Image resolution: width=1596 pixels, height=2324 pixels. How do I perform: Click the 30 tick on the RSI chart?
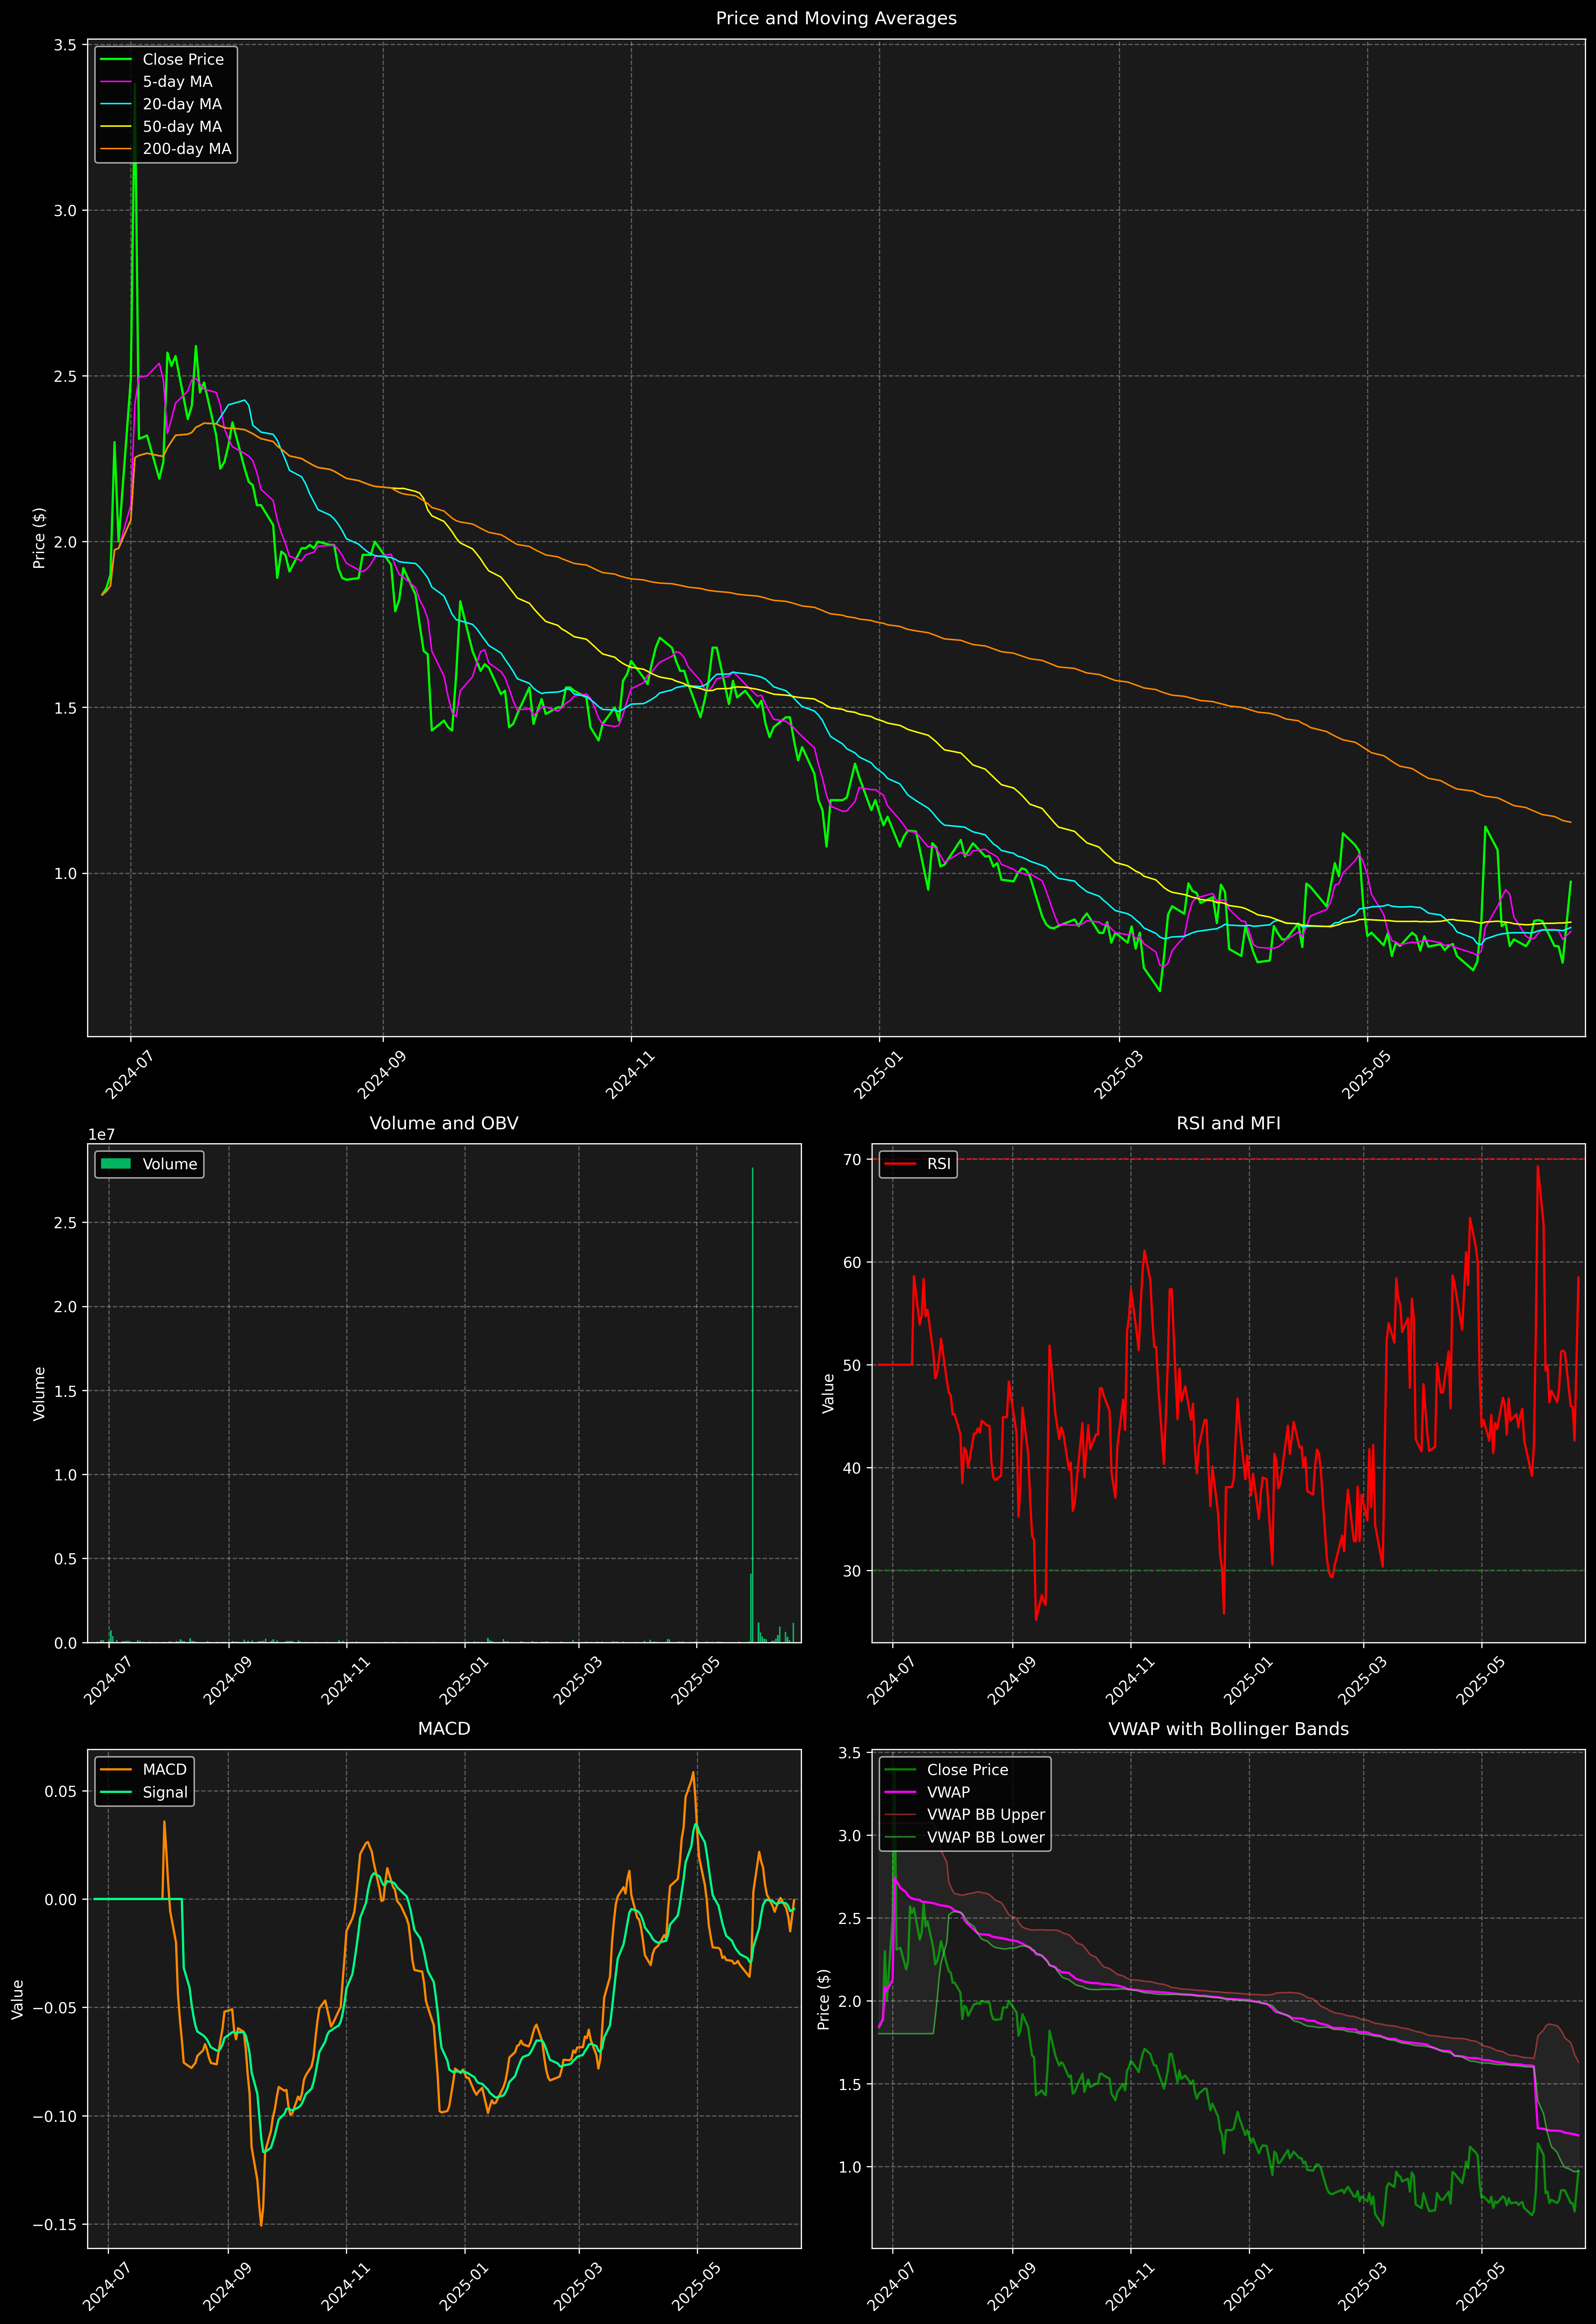click(x=852, y=1571)
